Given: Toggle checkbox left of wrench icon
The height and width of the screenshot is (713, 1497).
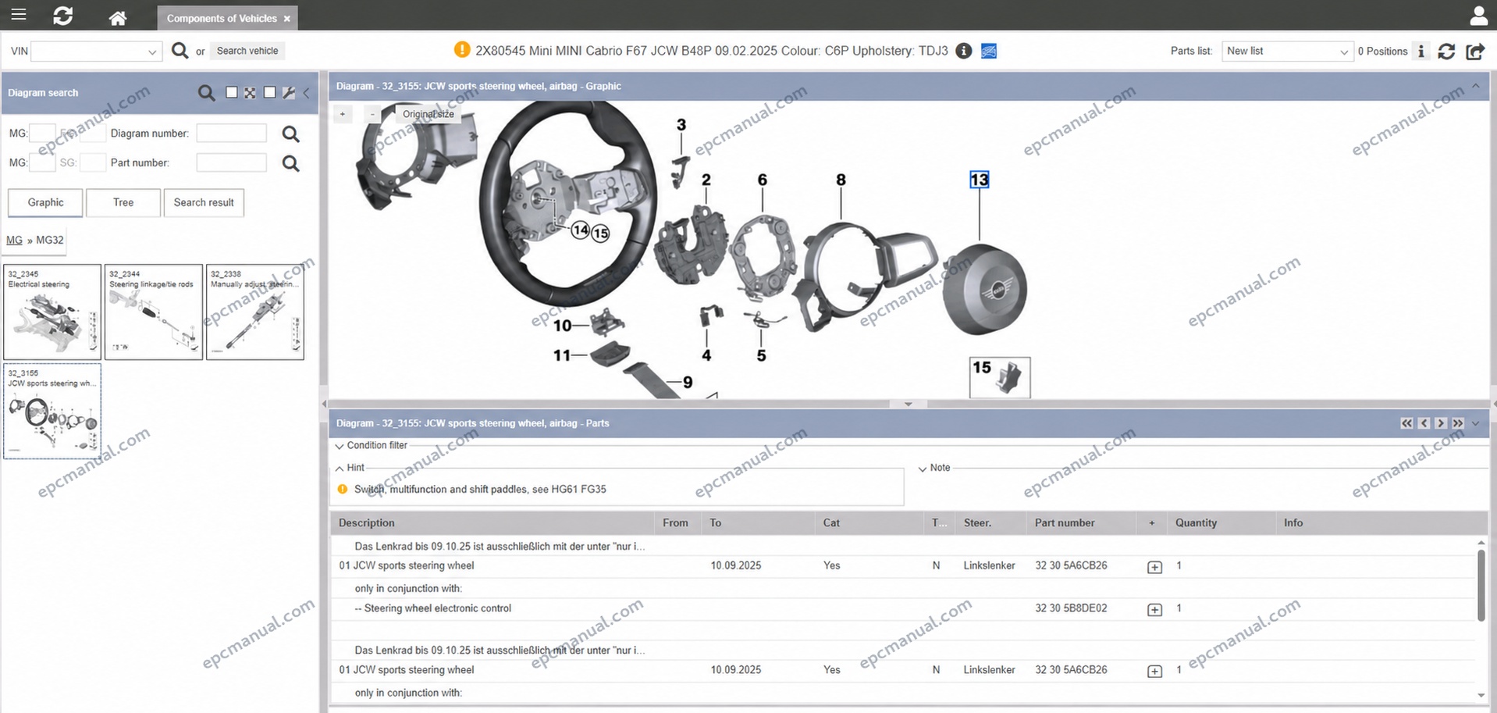Looking at the screenshot, I should pos(269,92).
